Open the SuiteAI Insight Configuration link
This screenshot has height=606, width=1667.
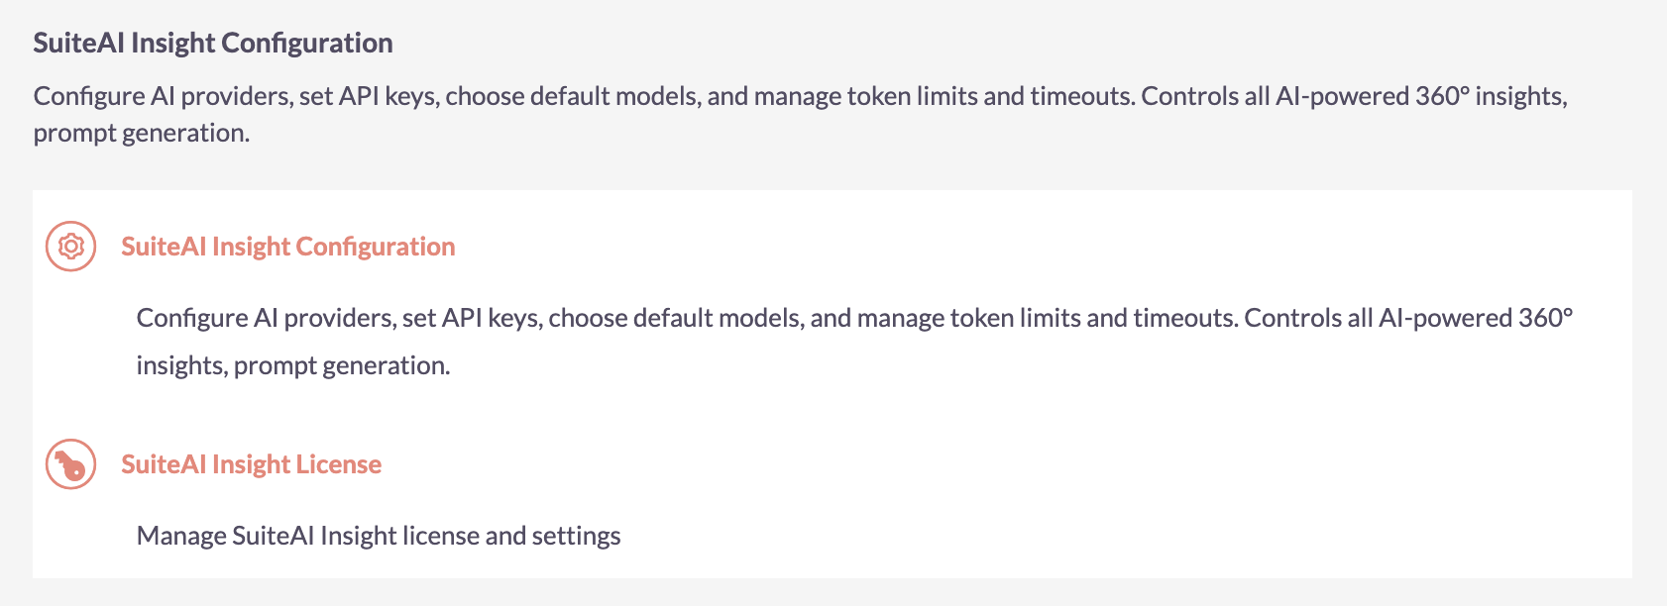click(287, 247)
